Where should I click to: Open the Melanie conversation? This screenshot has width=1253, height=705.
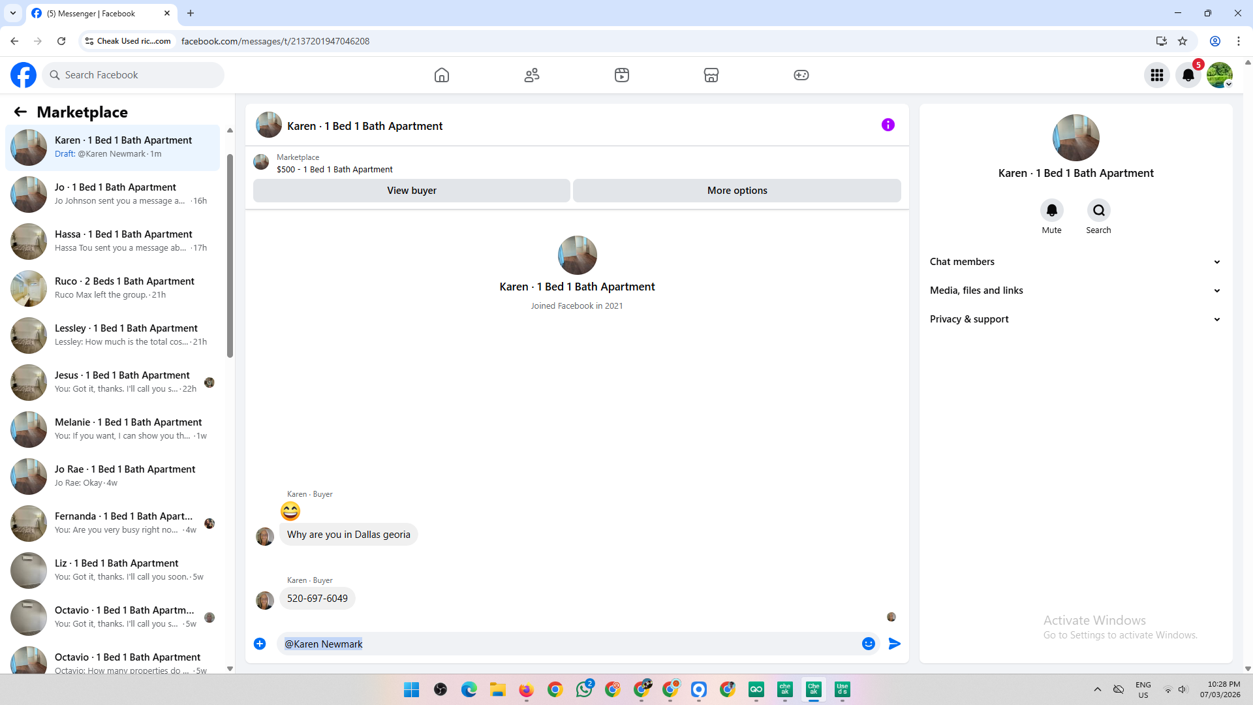(112, 430)
